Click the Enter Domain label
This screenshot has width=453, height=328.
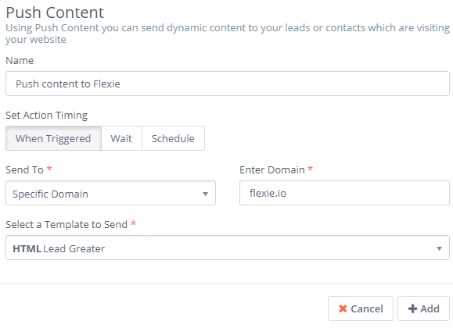[272, 170]
